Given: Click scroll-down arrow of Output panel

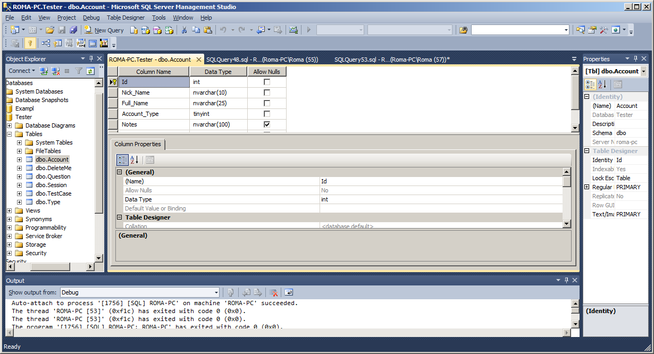Looking at the screenshot, I should click(x=575, y=324).
